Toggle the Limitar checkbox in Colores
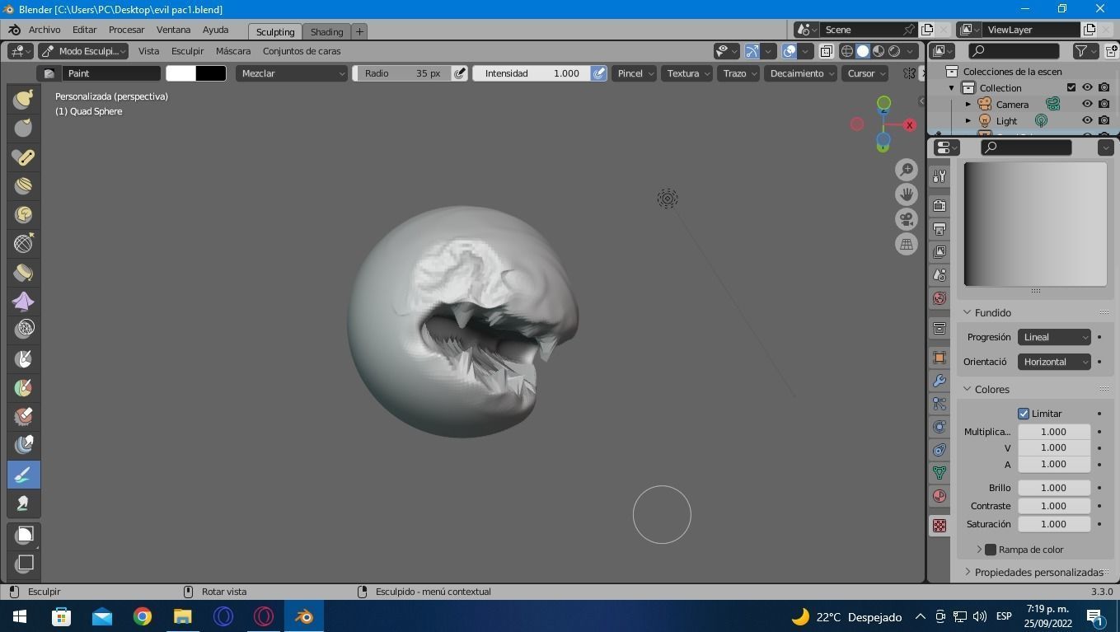Viewport: 1120px width, 632px height. click(x=1023, y=413)
